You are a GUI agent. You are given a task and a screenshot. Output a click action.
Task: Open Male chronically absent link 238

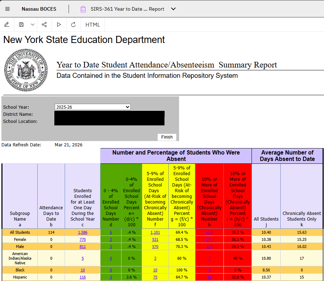pyautogui.click(x=209, y=247)
